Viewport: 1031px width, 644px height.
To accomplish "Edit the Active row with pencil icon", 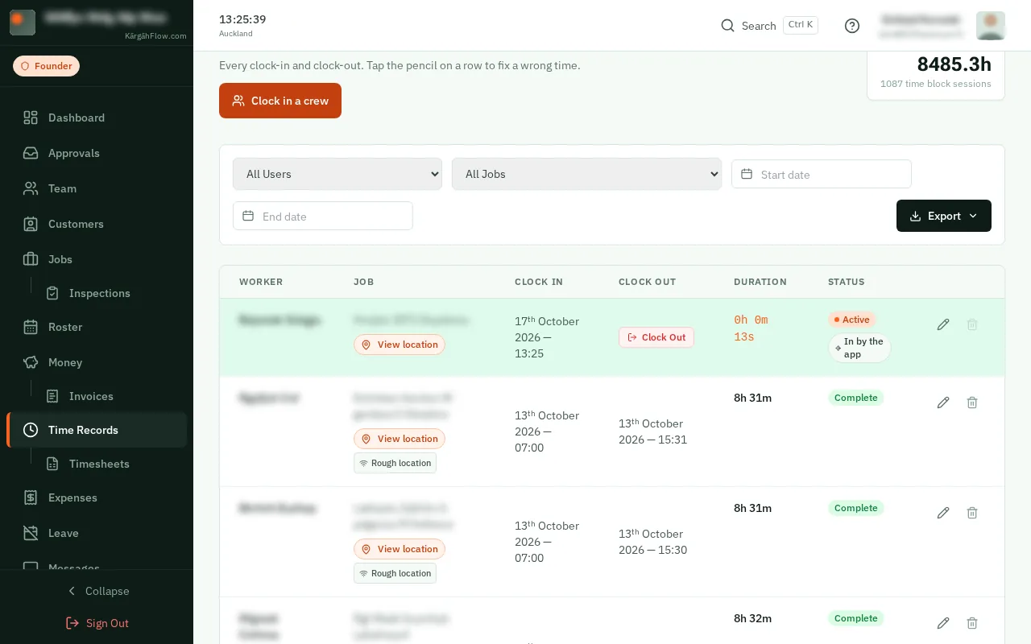I will click(x=943, y=324).
